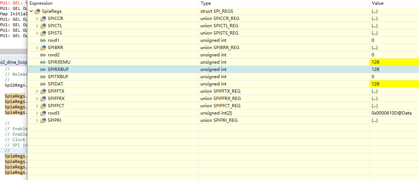Expand the SPICTL register node

click(37, 26)
